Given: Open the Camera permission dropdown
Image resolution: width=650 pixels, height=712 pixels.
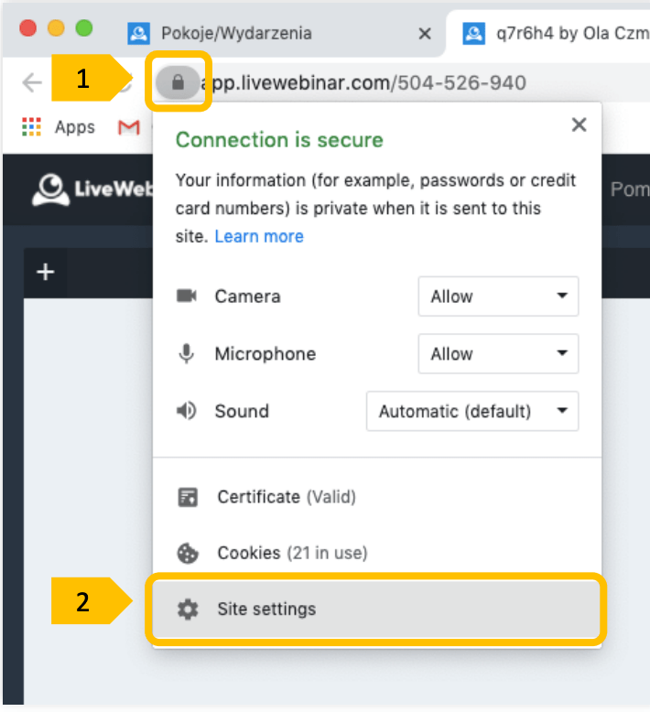Looking at the screenshot, I should click(498, 297).
